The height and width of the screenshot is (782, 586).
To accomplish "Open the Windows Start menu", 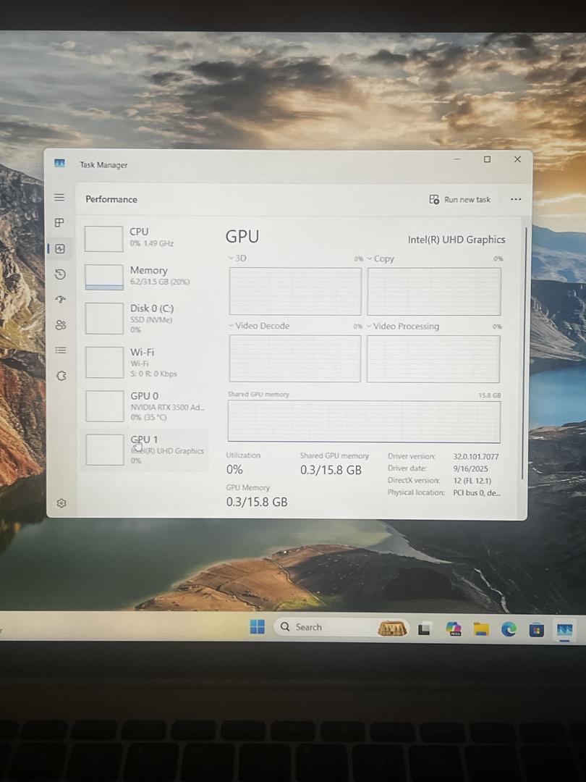I will [257, 627].
